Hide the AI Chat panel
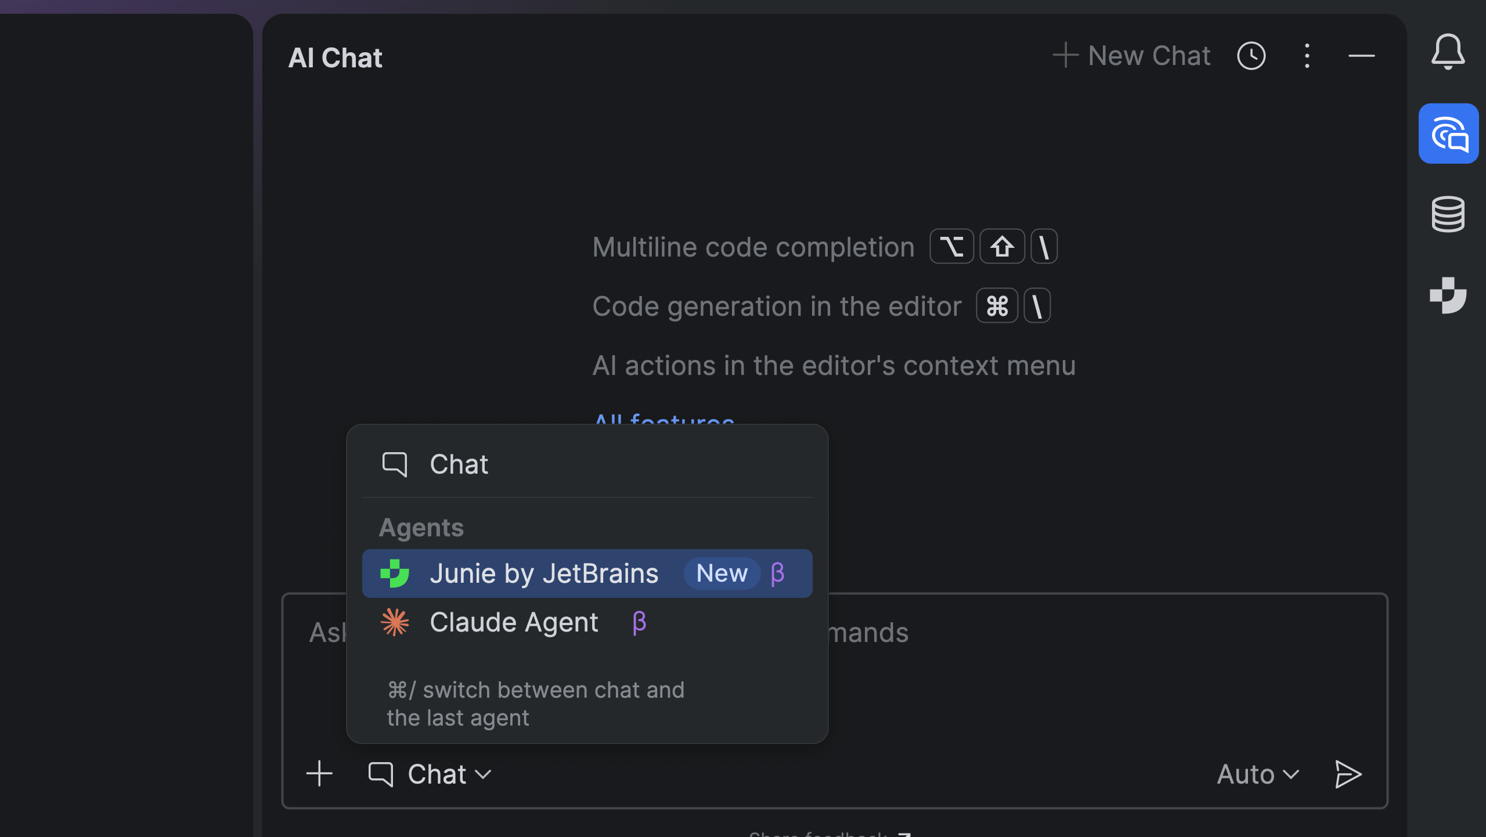 click(1361, 56)
